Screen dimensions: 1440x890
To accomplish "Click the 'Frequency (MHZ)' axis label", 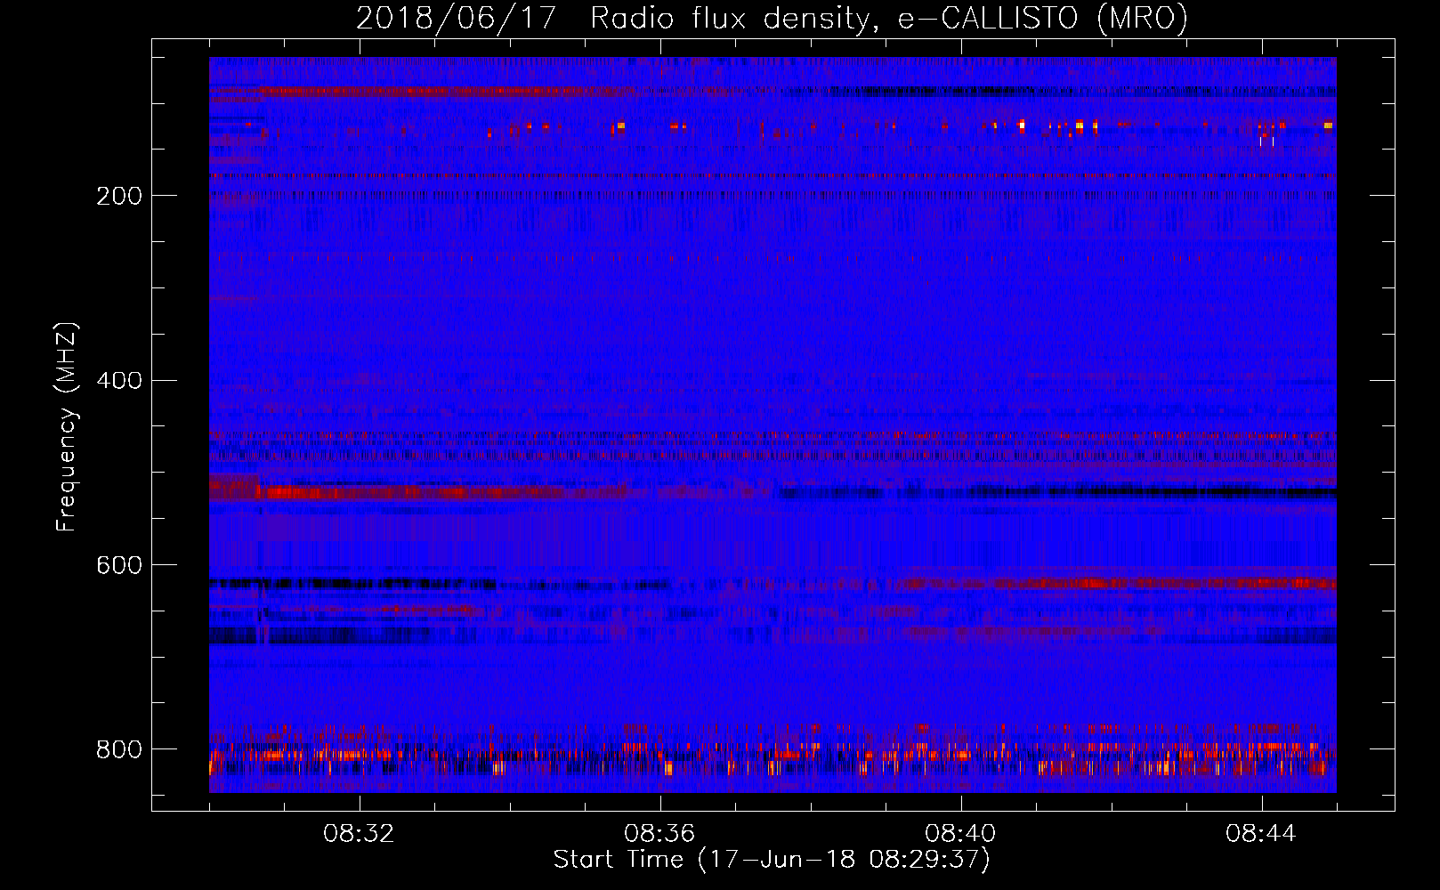I will (67, 426).
